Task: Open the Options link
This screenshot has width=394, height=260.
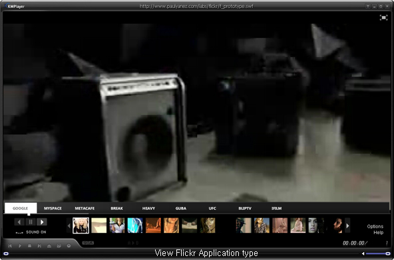Action: pos(375,226)
